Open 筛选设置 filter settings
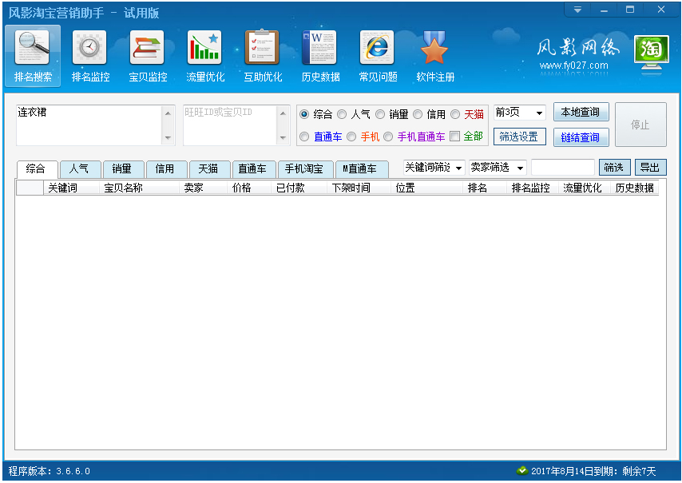The height and width of the screenshot is (483, 682). tap(519, 137)
